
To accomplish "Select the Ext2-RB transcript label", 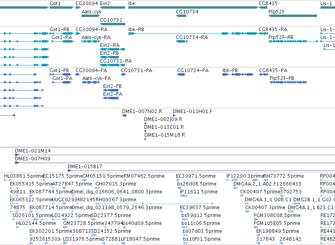I will [109, 53].
